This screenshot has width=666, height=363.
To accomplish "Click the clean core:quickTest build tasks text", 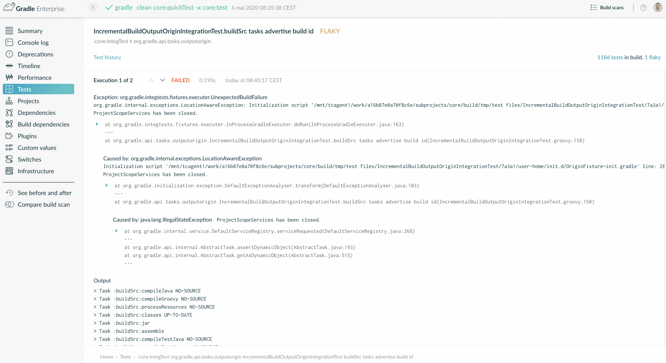I will point(182,8).
